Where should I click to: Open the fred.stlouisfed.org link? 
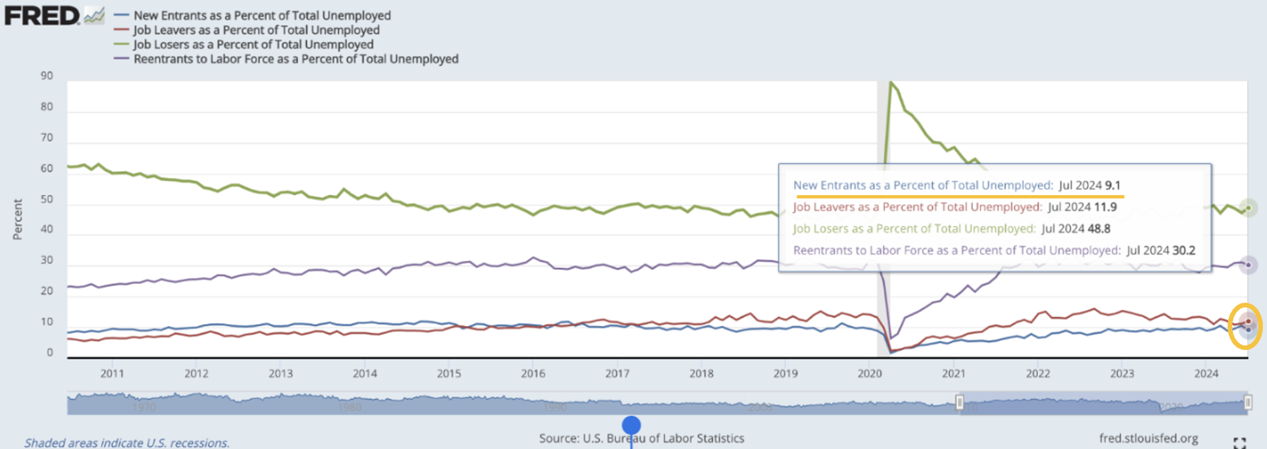[1148, 438]
